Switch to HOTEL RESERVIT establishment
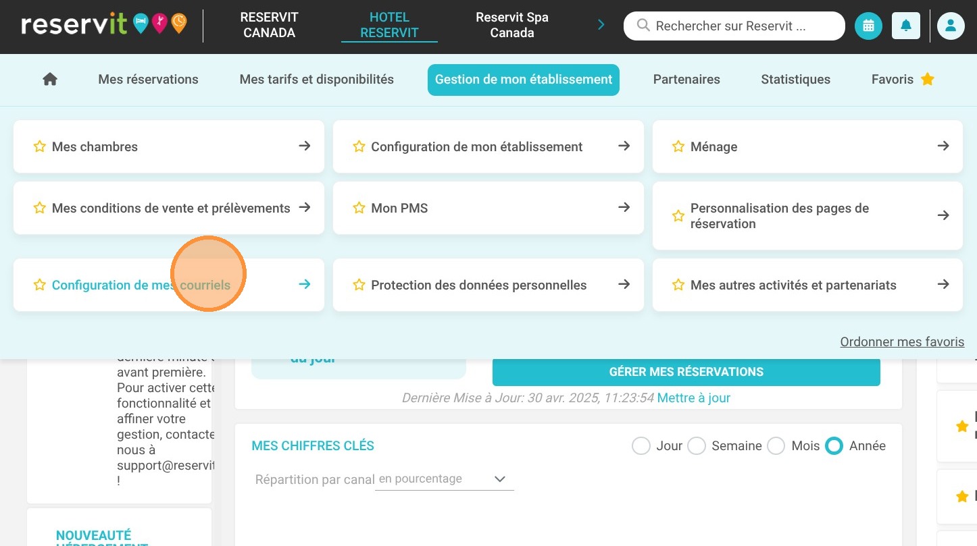This screenshot has width=977, height=546. coord(389,25)
